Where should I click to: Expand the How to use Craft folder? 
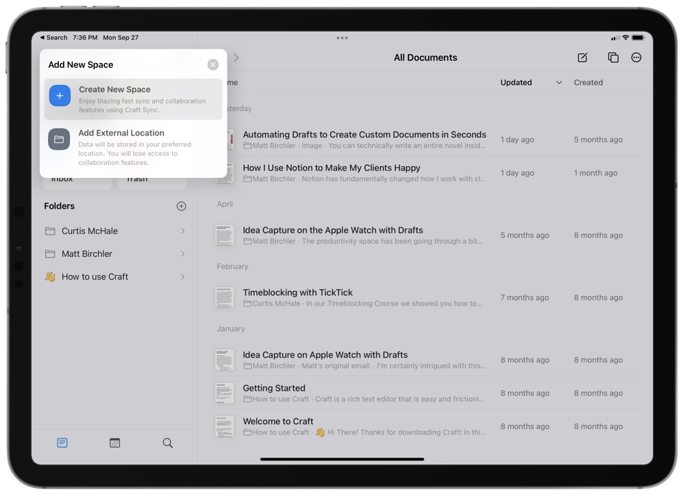[x=182, y=277]
